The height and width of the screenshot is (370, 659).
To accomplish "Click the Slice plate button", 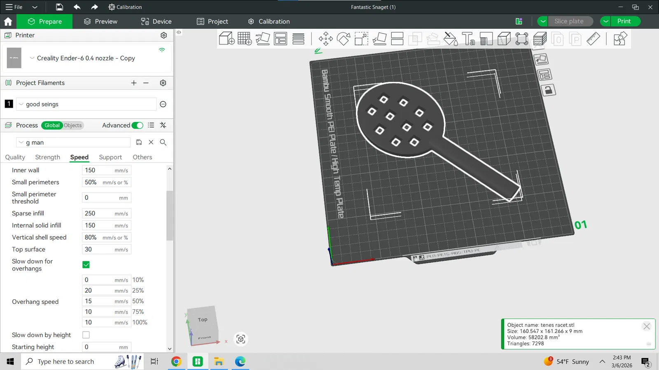I will tap(570, 21).
